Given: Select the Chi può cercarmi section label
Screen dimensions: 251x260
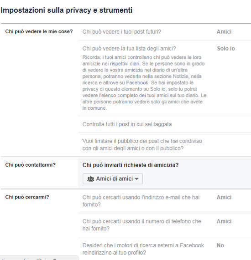Looking at the screenshot, I should (x=27, y=197).
